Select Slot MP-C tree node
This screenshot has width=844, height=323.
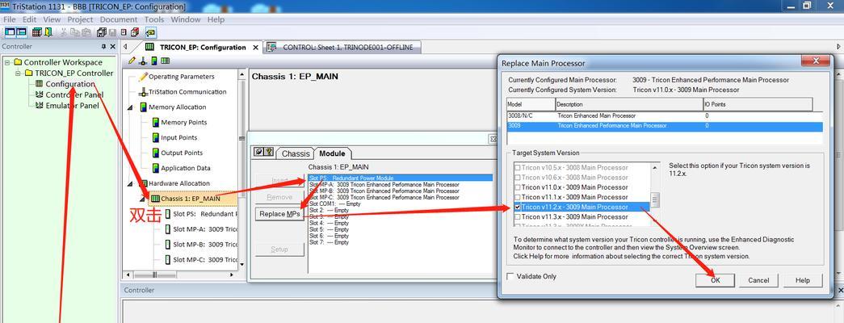[205, 259]
